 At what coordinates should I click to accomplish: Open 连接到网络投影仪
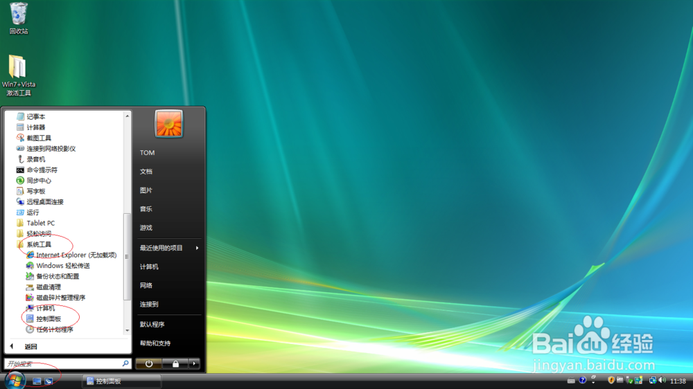click(x=46, y=148)
